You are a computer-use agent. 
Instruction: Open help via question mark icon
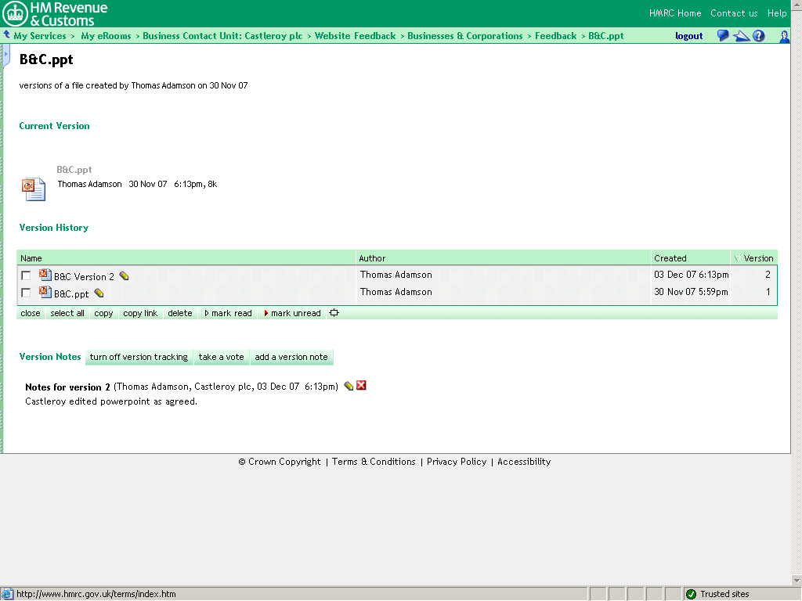758,36
